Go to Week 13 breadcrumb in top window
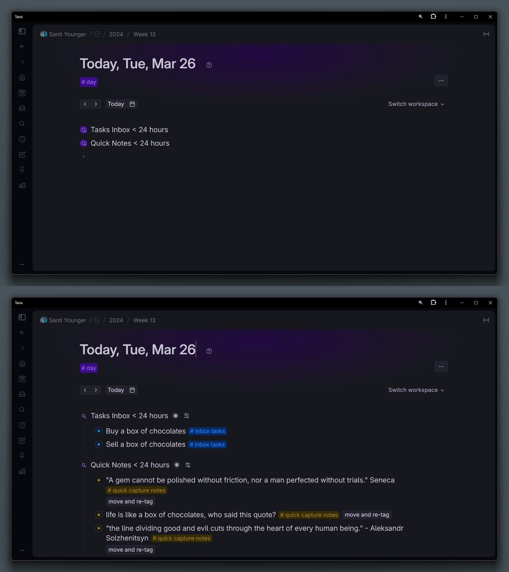This screenshot has width=509, height=572. pyautogui.click(x=144, y=34)
